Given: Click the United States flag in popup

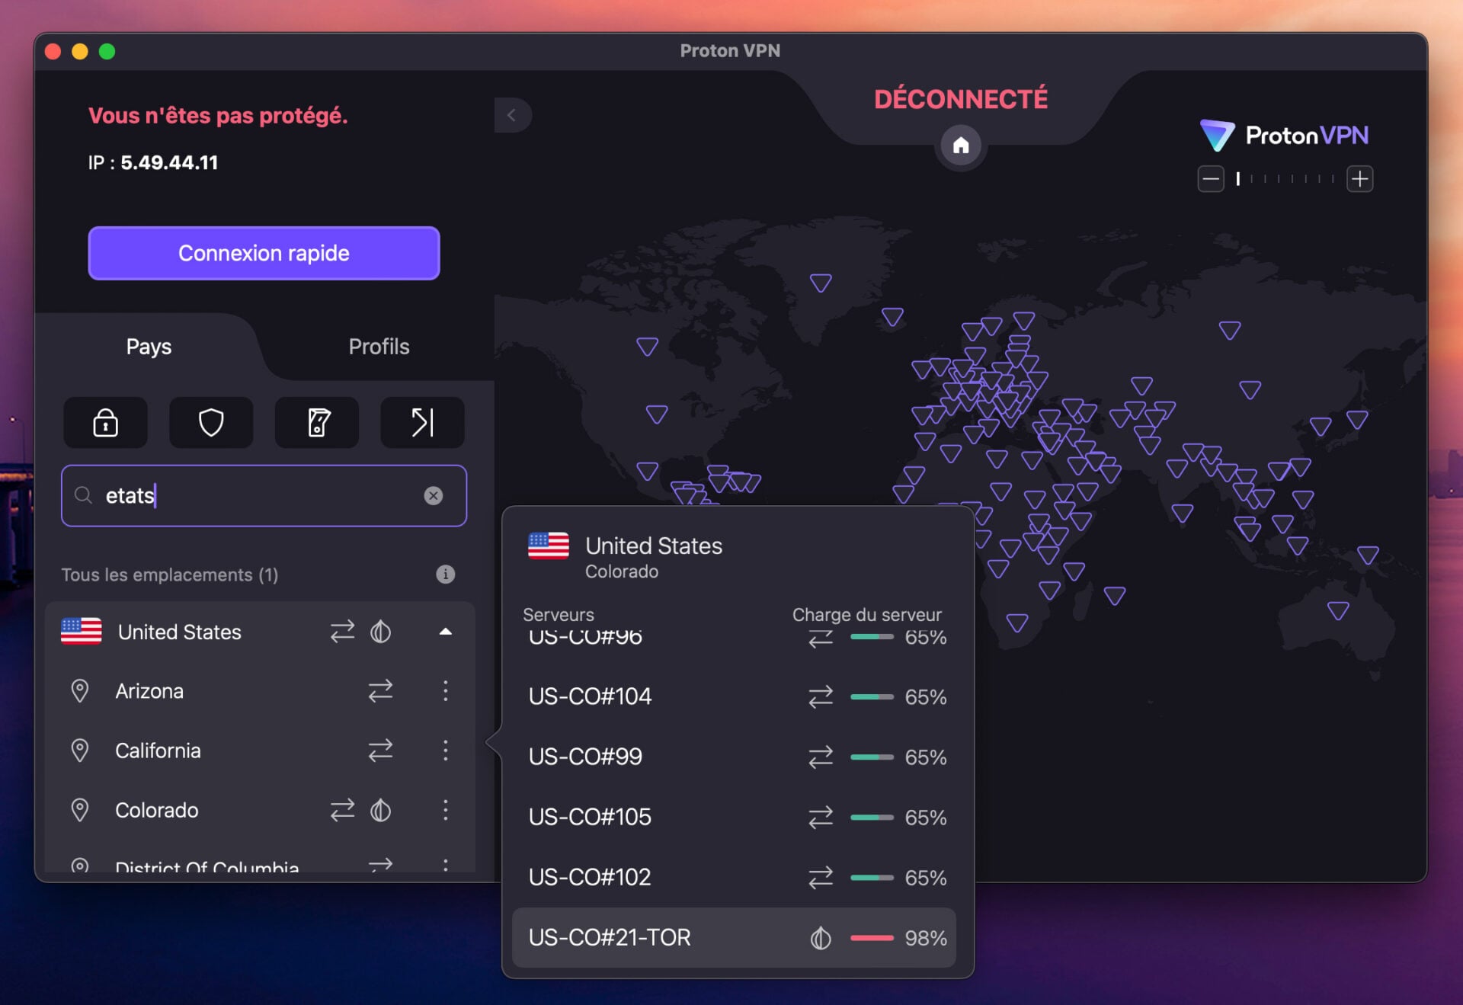Looking at the screenshot, I should coord(549,546).
